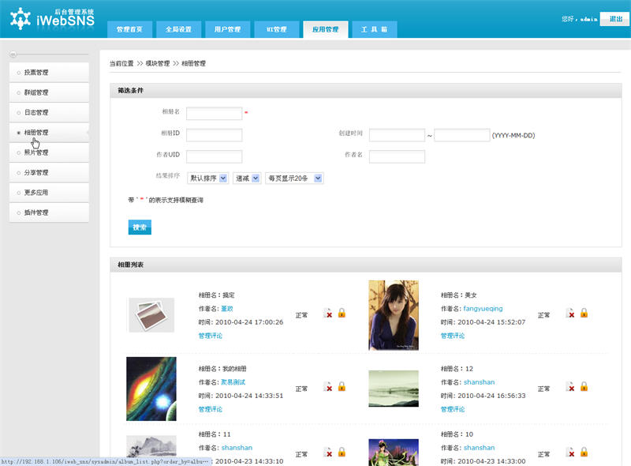The width and height of the screenshot is (631, 466).
Task: Open the shanshan author link of album 10
Action: point(479,448)
